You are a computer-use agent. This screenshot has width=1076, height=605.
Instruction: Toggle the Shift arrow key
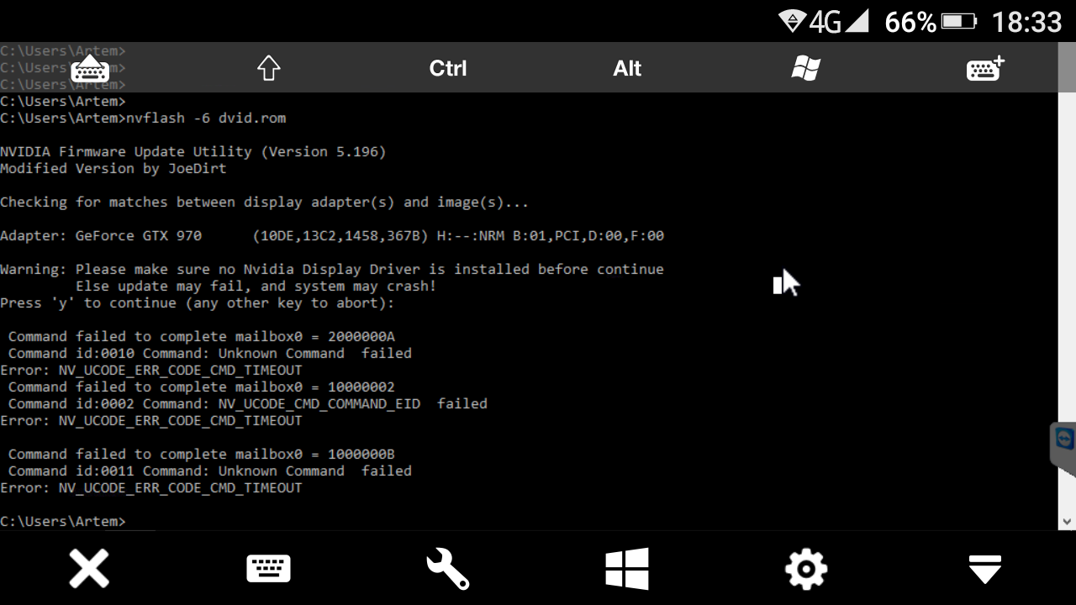click(268, 68)
